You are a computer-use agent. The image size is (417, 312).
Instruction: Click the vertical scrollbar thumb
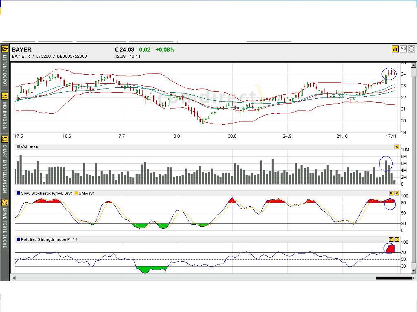[x=413, y=170]
